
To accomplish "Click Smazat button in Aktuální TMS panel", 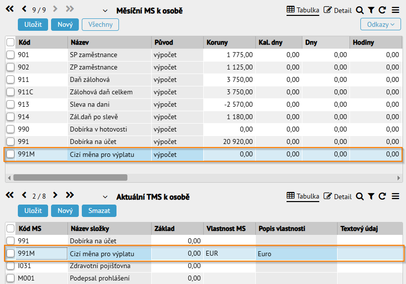I will [99, 211].
